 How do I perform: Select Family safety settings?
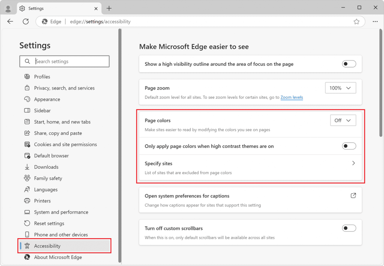click(48, 178)
